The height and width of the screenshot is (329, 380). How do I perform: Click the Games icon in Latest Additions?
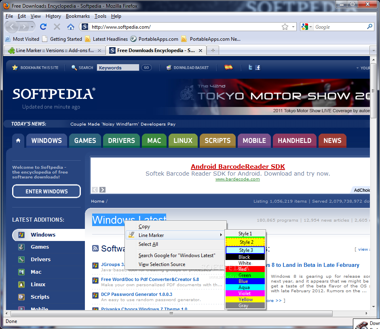(x=21, y=247)
